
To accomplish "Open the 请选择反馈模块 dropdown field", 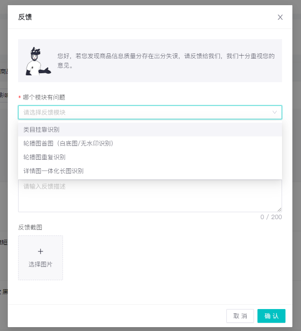I will [150, 112].
